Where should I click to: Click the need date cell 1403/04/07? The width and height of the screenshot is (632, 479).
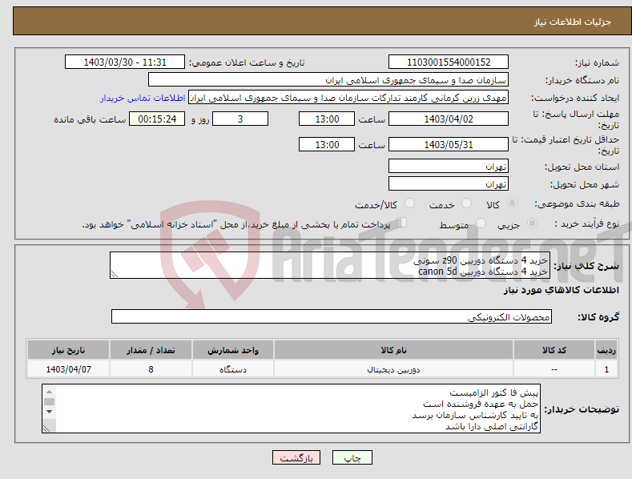tap(69, 369)
